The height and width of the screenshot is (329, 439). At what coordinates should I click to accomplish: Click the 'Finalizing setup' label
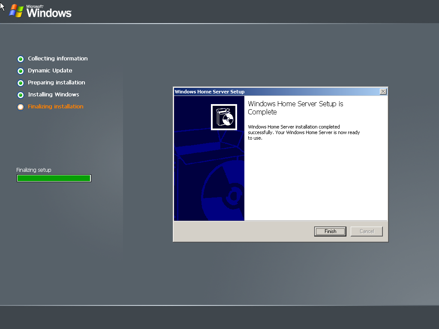[33, 170]
